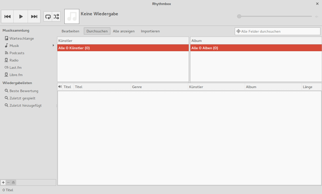Sort by Album column in track list
Screen dimensions: 322x194
tap(273, 87)
